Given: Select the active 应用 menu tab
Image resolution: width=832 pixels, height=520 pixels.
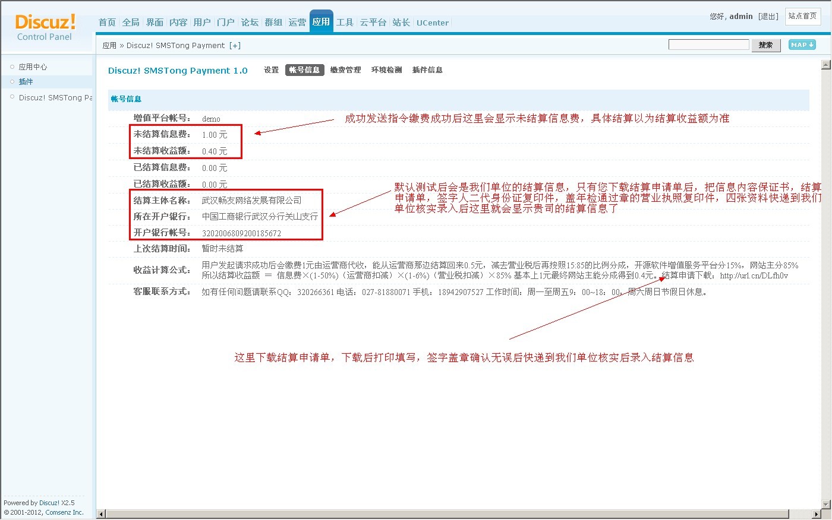Looking at the screenshot, I should 321,21.
